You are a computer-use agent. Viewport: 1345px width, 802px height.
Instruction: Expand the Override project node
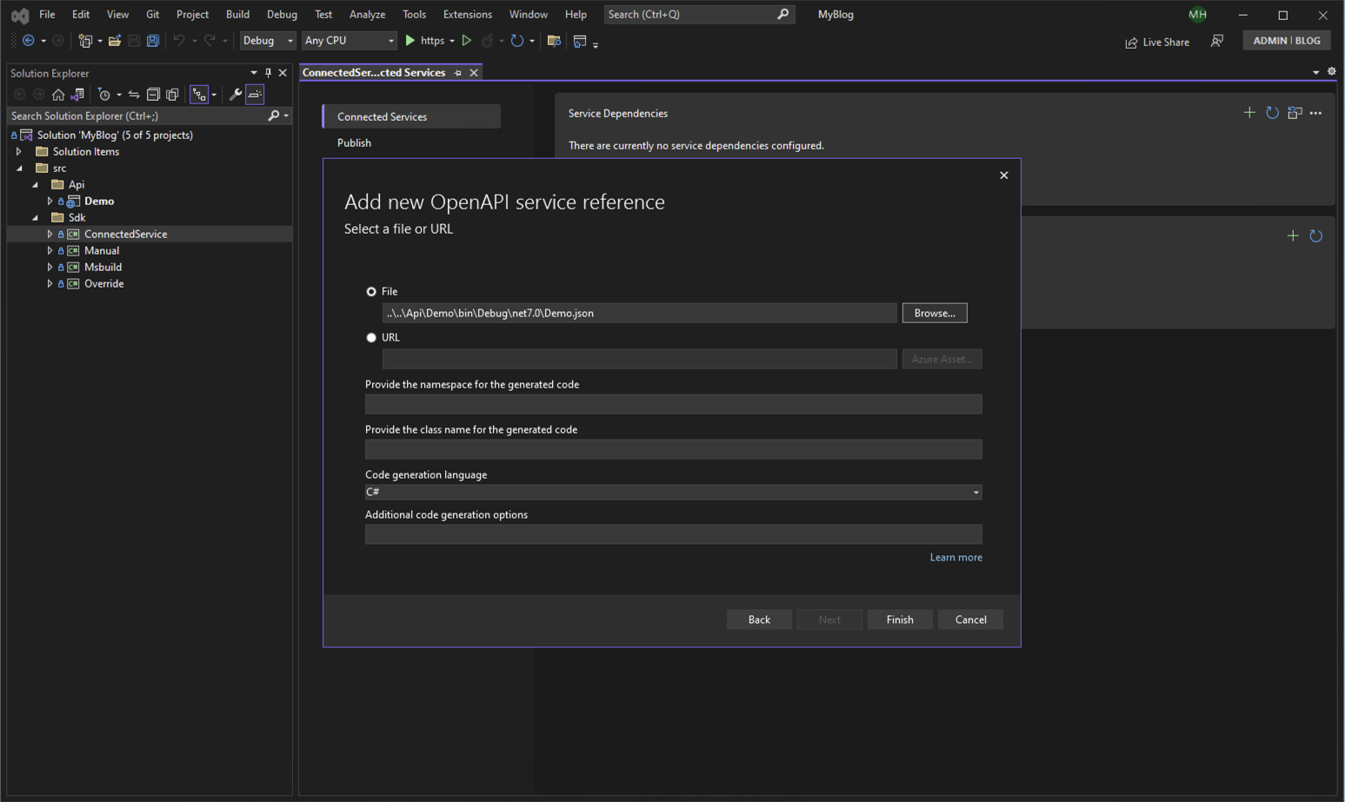pyautogui.click(x=50, y=284)
